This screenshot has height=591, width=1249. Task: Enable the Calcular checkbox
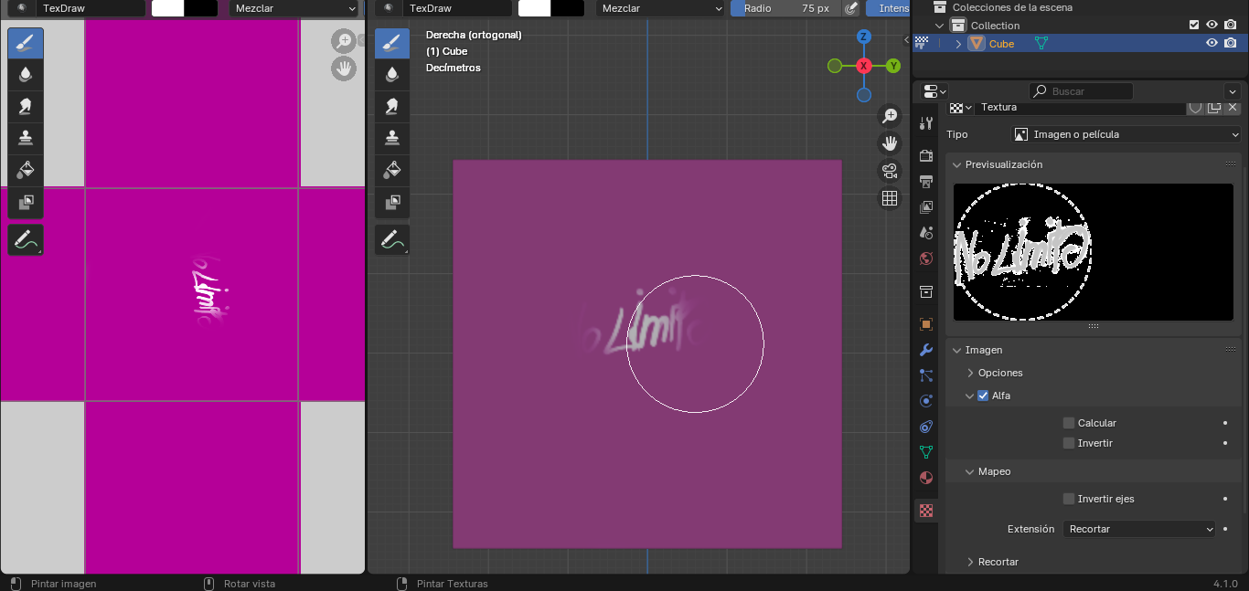pos(1069,423)
